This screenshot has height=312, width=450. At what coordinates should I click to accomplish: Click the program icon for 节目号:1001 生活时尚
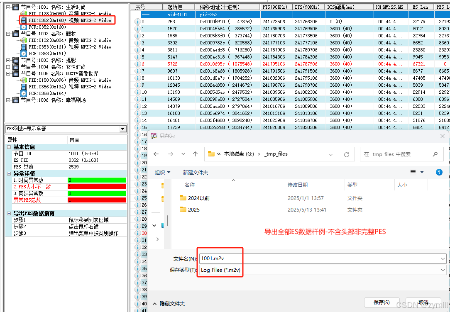(16, 7)
